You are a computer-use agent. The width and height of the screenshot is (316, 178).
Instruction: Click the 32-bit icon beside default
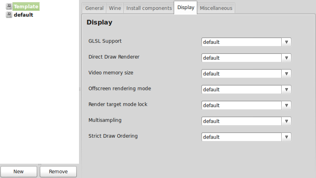tap(9, 15)
